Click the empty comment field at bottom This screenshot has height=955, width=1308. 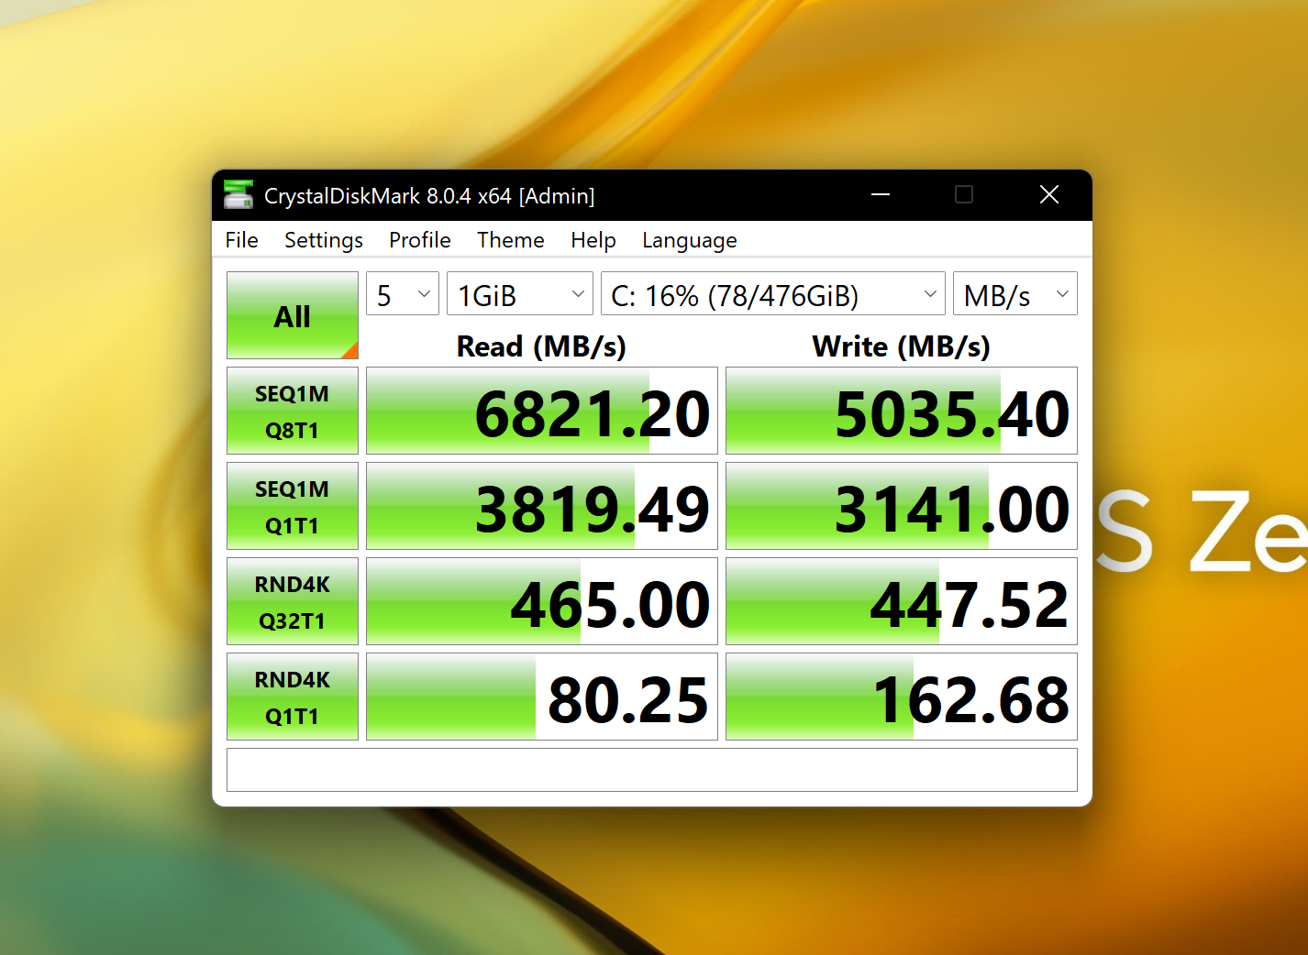(652, 770)
